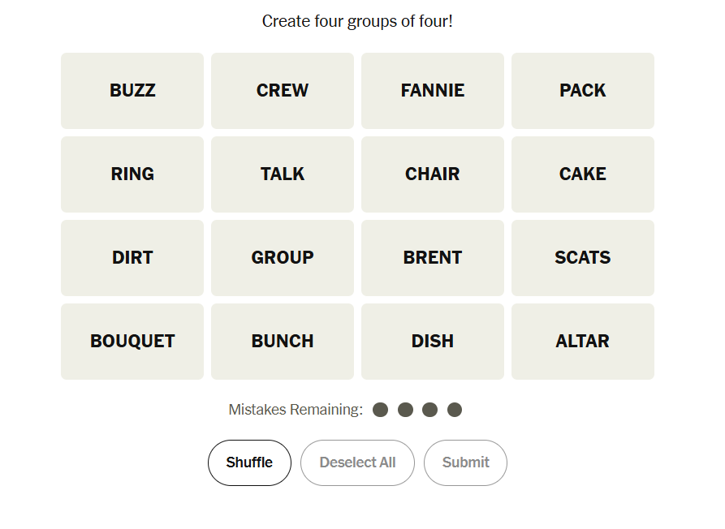The width and height of the screenshot is (725, 529).
Task: Select the TALK word tile
Action: 283,174
